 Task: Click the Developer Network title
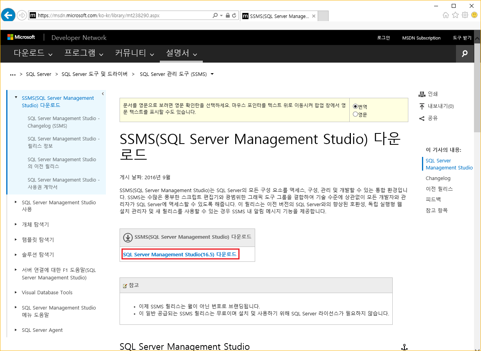79,38
